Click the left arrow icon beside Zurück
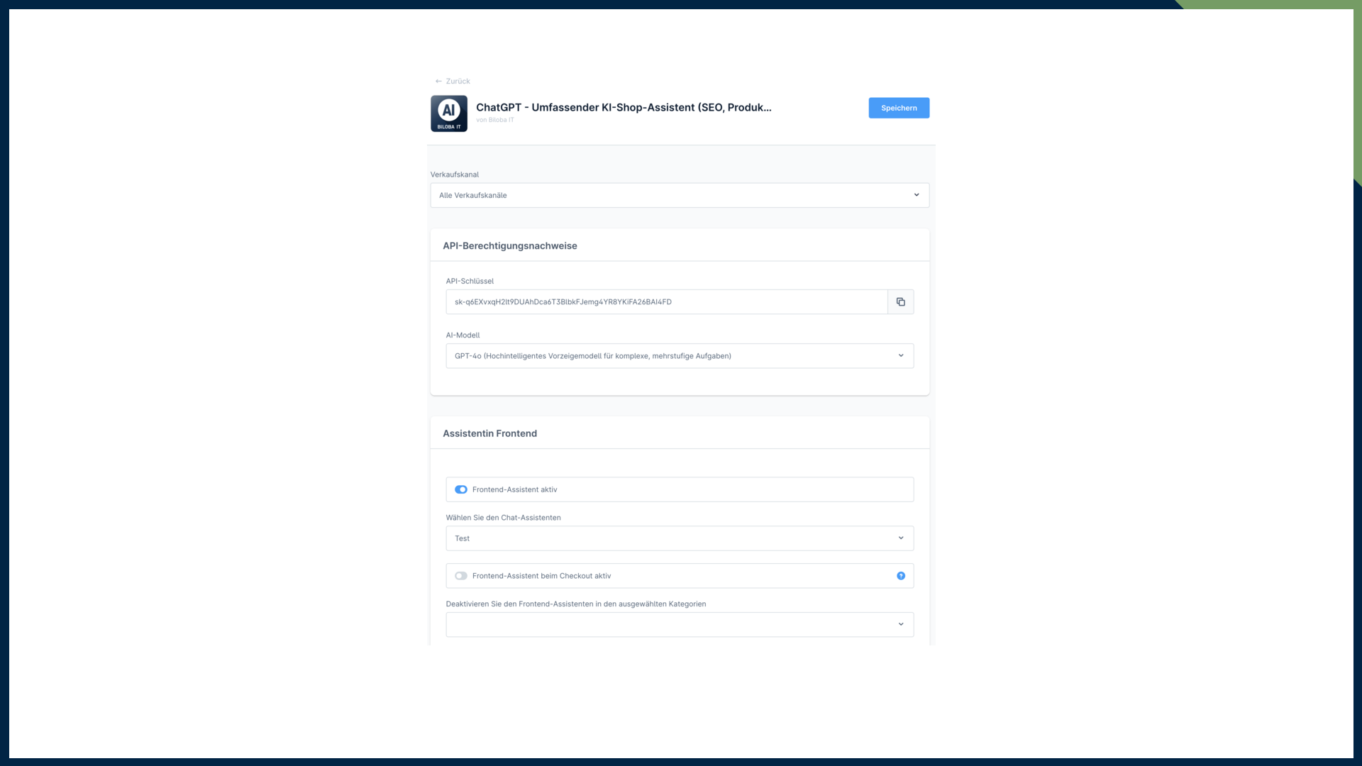This screenshot has width=1362, height=766. coord(438,82)
